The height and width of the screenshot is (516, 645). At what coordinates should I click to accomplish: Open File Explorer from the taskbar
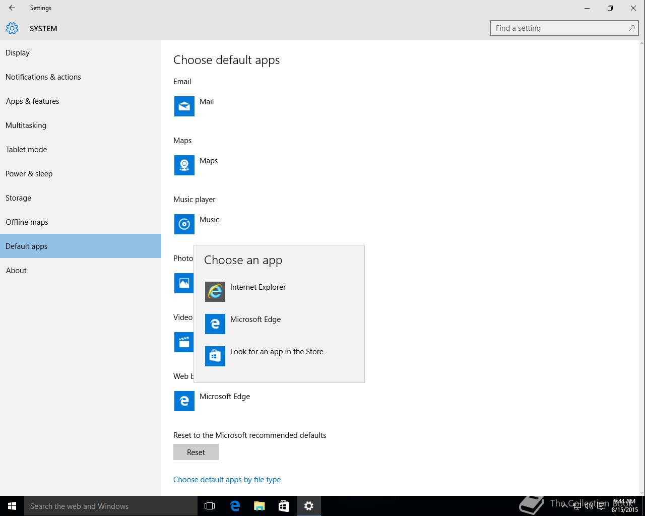pos(259,506)
